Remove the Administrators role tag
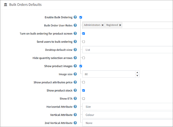This screenshot has height=127, width=173. [x=103, y=25]
